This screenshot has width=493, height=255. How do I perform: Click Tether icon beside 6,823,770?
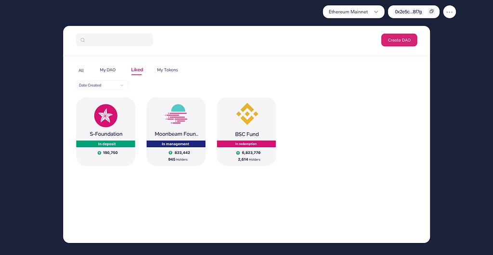[238, 153]
